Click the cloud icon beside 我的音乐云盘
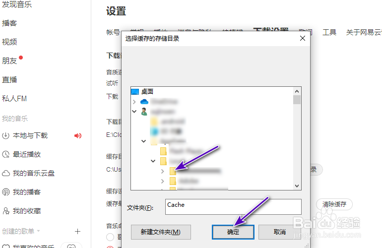382x248 pixels. point(5,173)
